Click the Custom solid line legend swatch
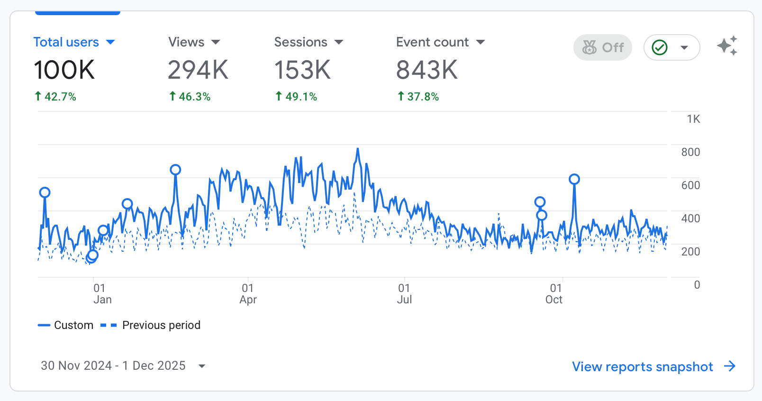The height and width of the screenshot is (401, 762). 44,325
